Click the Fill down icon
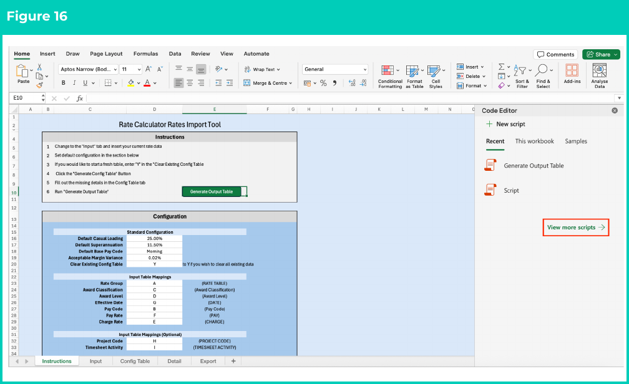 pos(502,76)
